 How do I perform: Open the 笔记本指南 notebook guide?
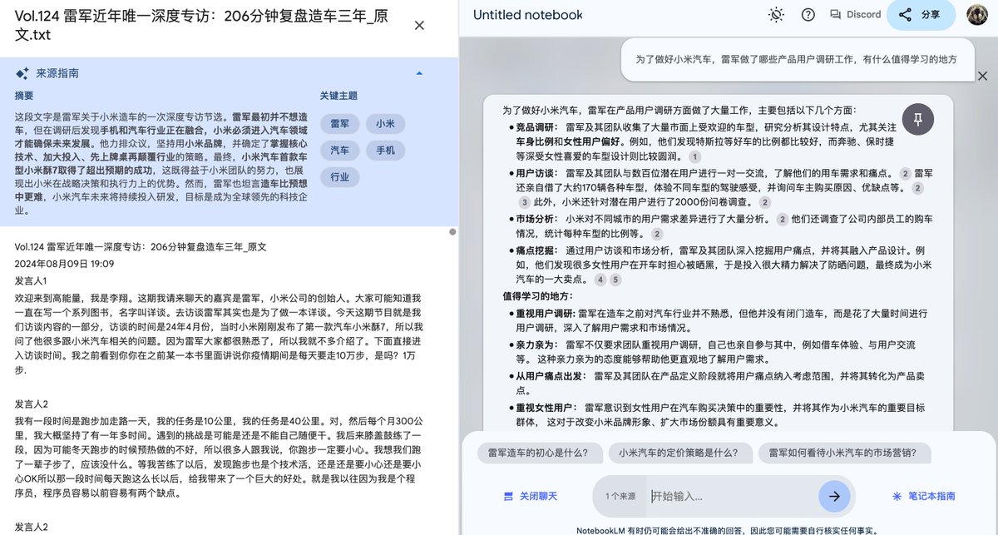coord(923,496)
